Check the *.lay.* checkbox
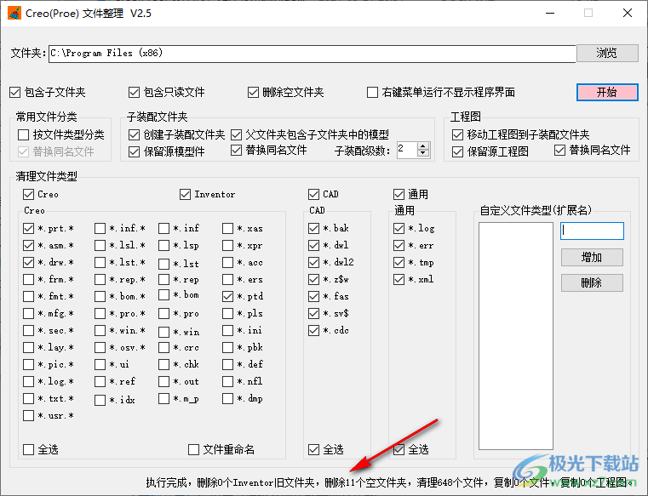This screenshot has width=648, height=496. pos(28,347)
